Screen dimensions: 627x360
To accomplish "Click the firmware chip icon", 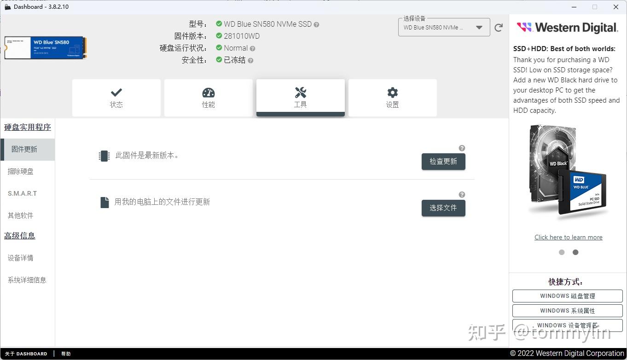I will coord(104,156).
